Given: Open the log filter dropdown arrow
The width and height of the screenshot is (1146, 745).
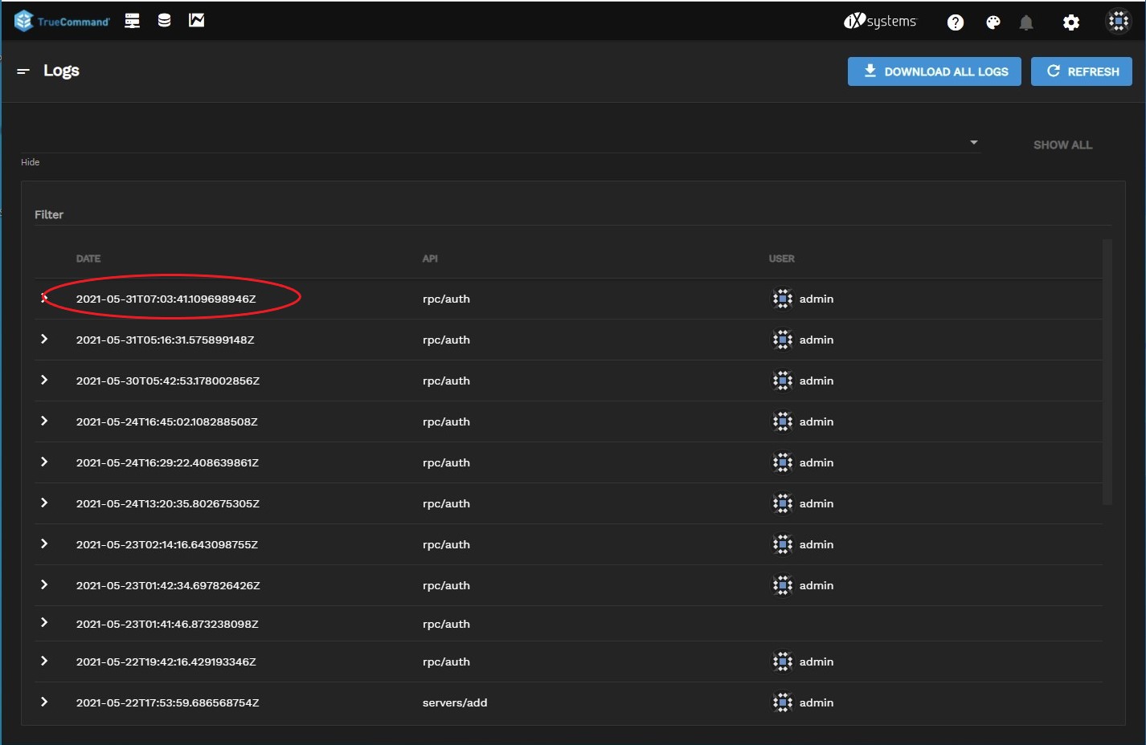Looking at the screenshot, I should coord(974,143).
